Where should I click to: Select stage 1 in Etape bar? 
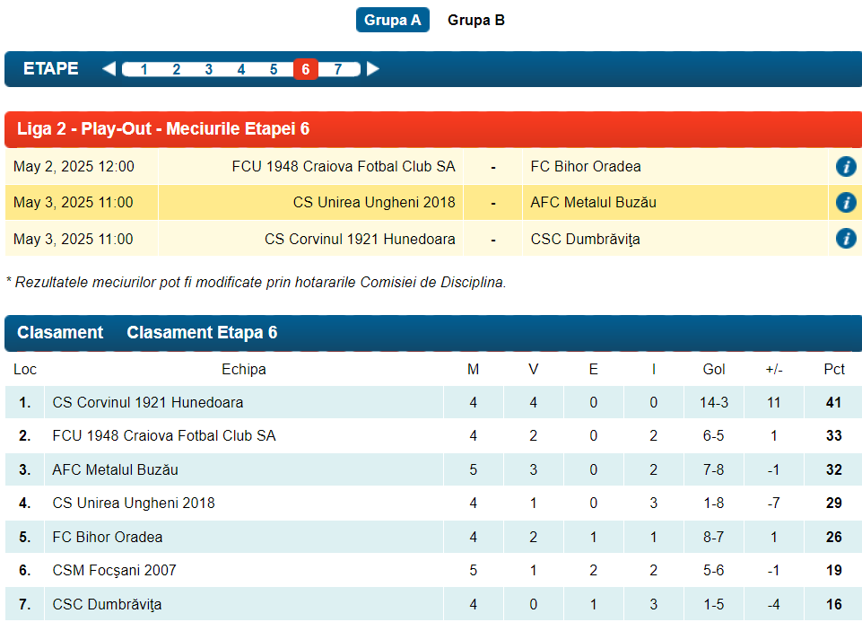[144, 70]
